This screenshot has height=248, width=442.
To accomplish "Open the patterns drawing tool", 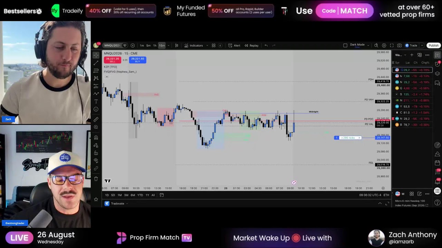I will [96, 78].
